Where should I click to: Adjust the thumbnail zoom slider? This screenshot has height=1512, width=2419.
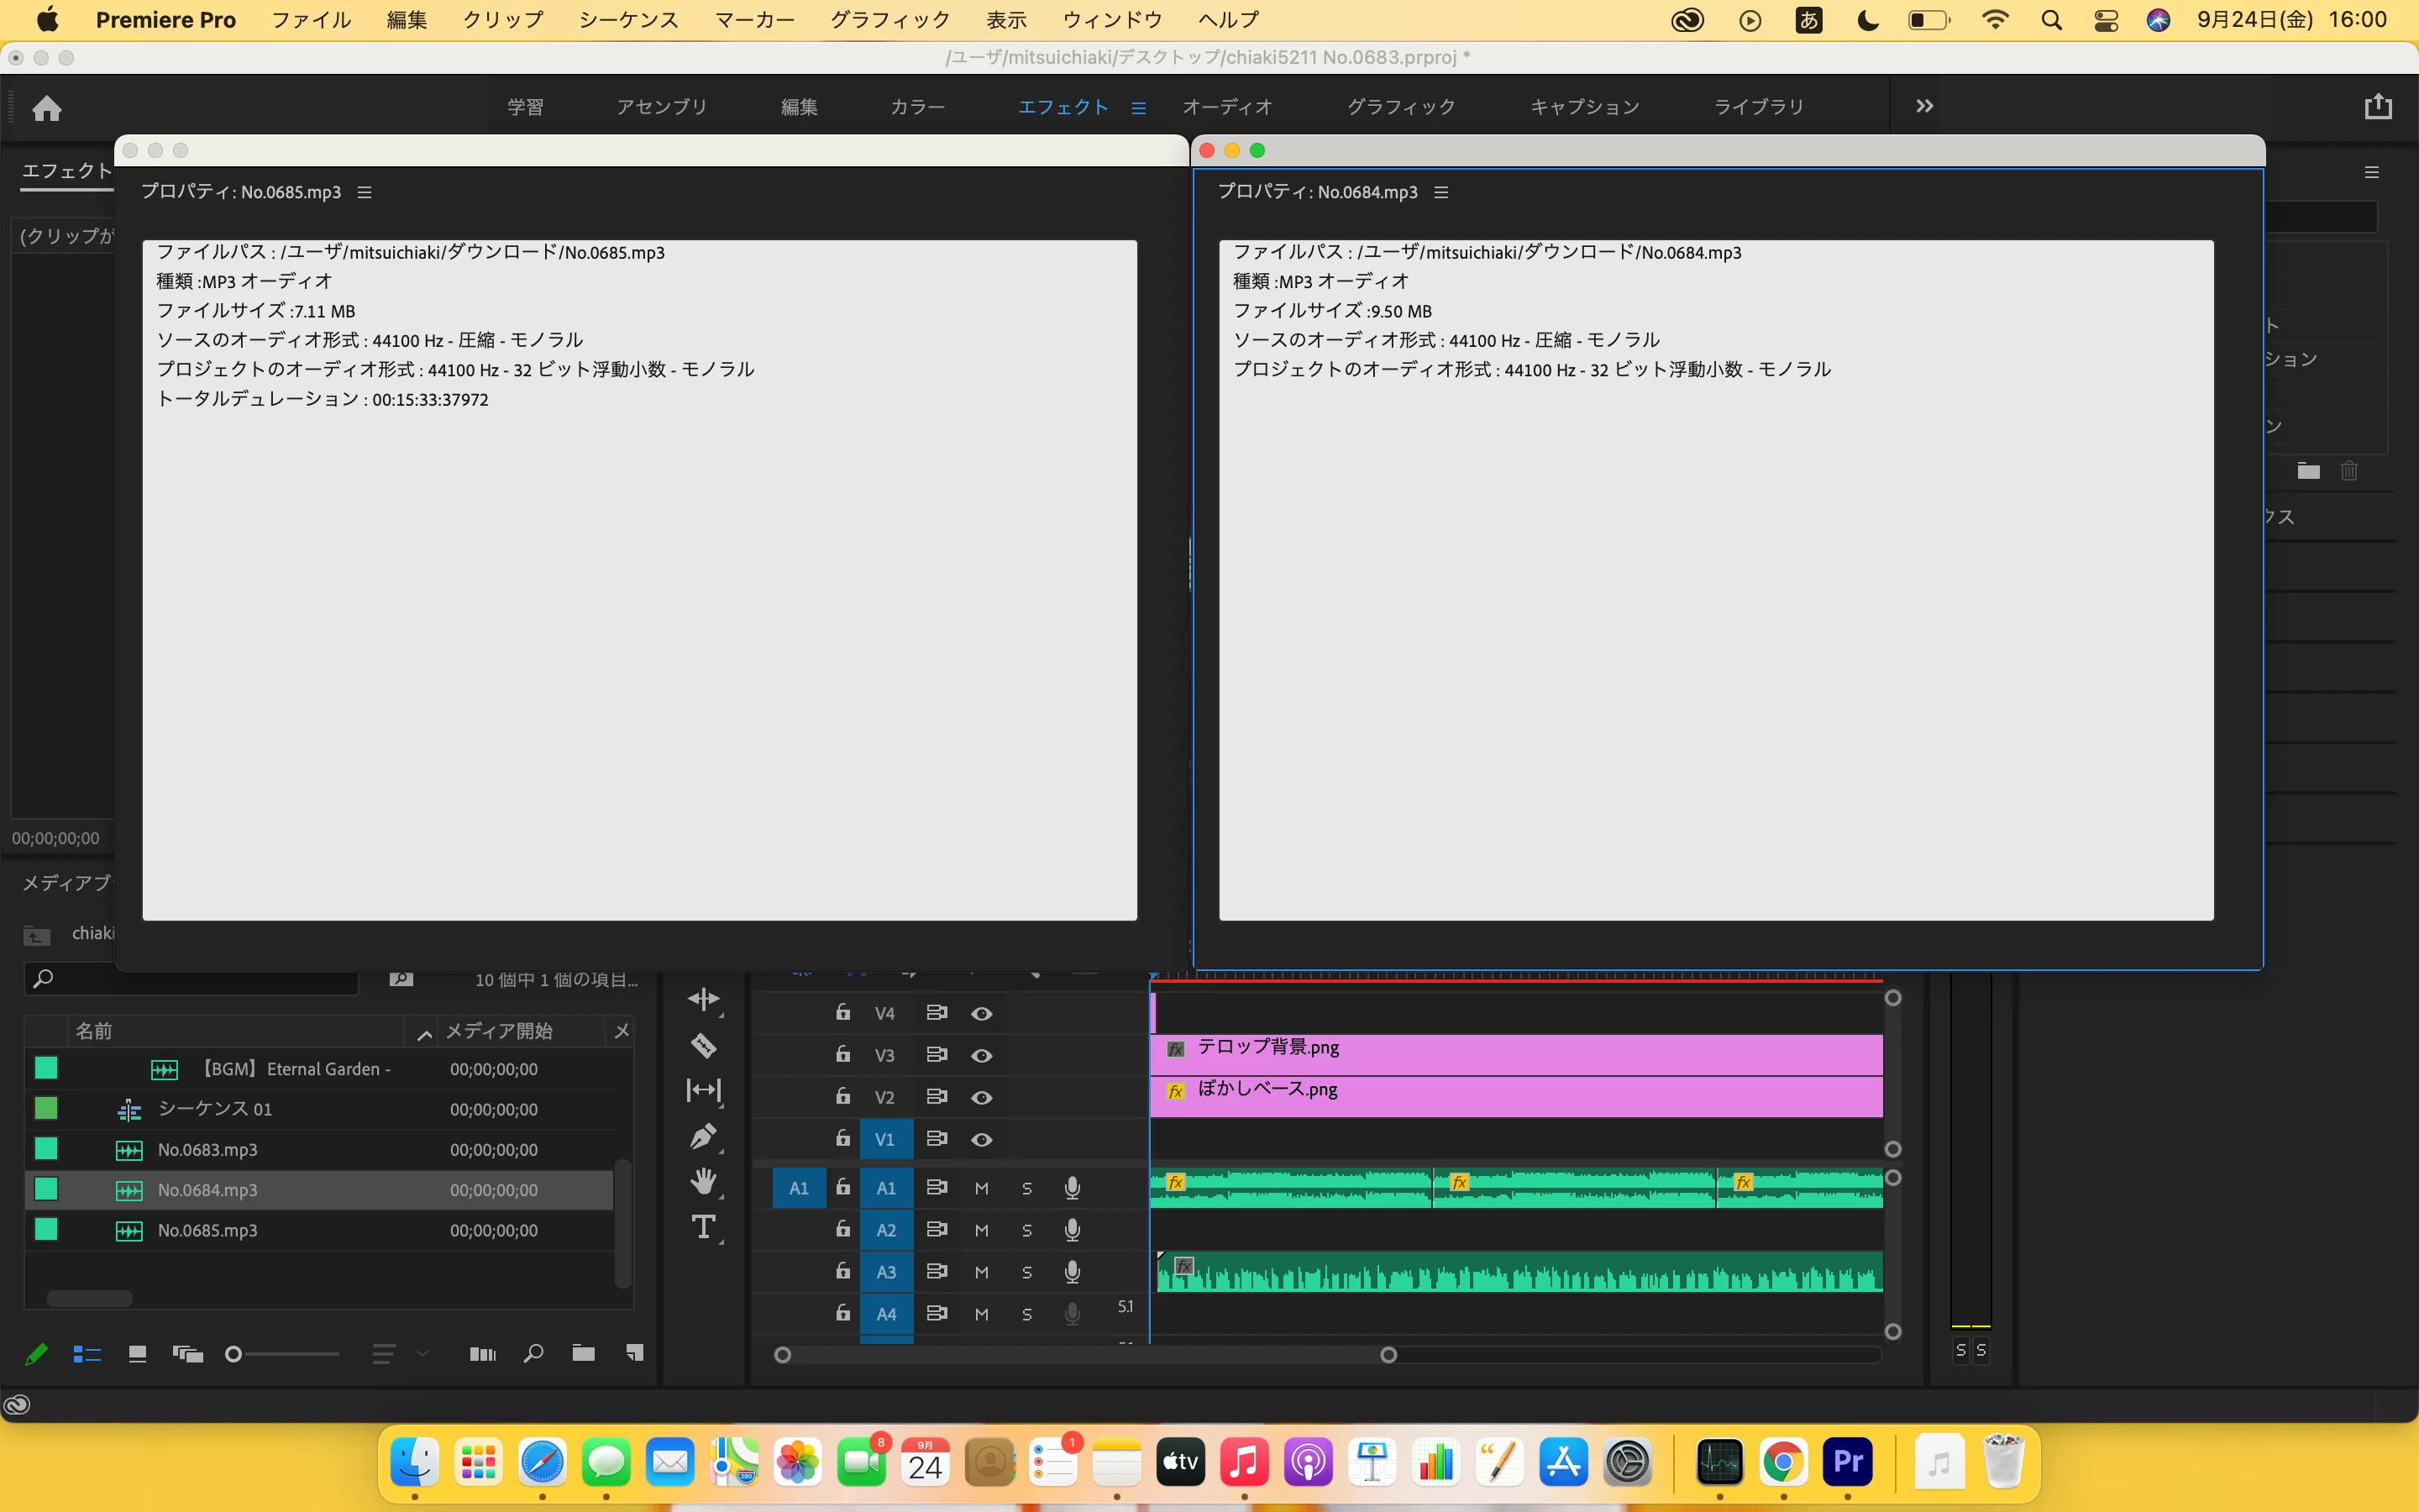(x=234, y=1354)
